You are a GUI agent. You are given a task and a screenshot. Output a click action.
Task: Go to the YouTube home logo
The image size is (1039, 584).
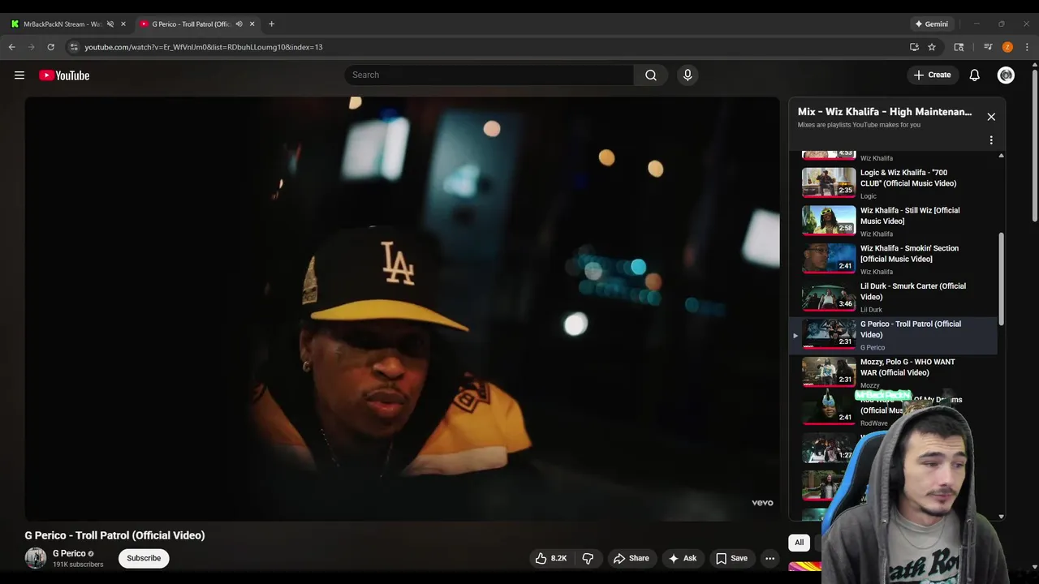pyautogui.click(x=64, y=75)
